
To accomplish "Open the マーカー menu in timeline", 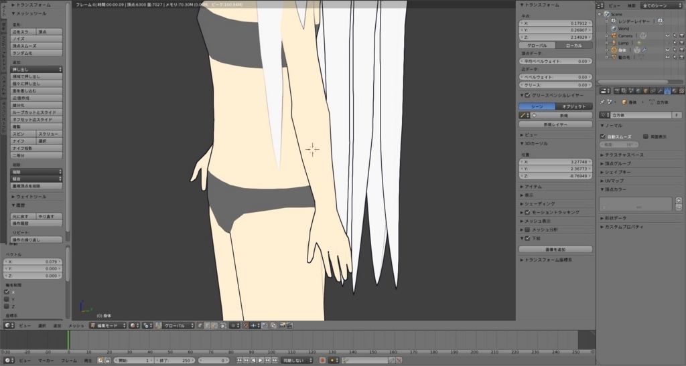I will click(46, 361).
